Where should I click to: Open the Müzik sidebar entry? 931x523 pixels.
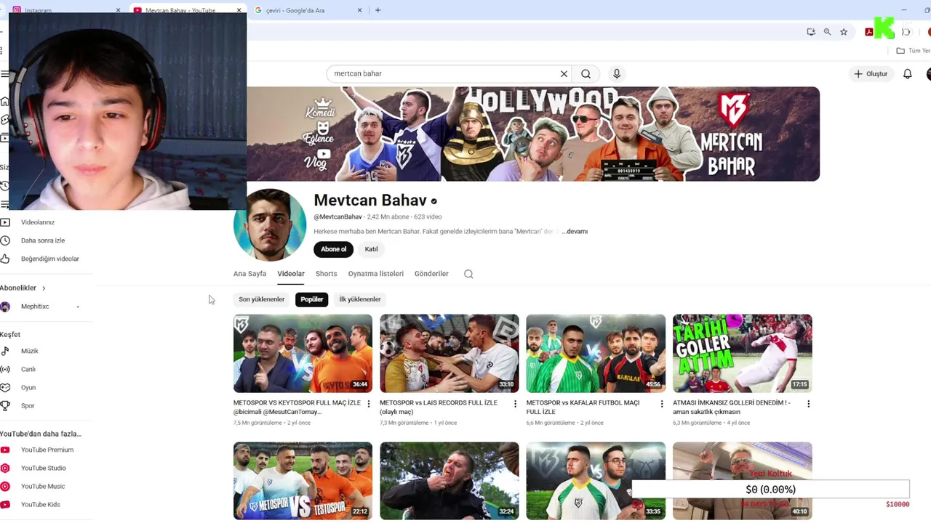pyautogui.click(x=29, y=351)
